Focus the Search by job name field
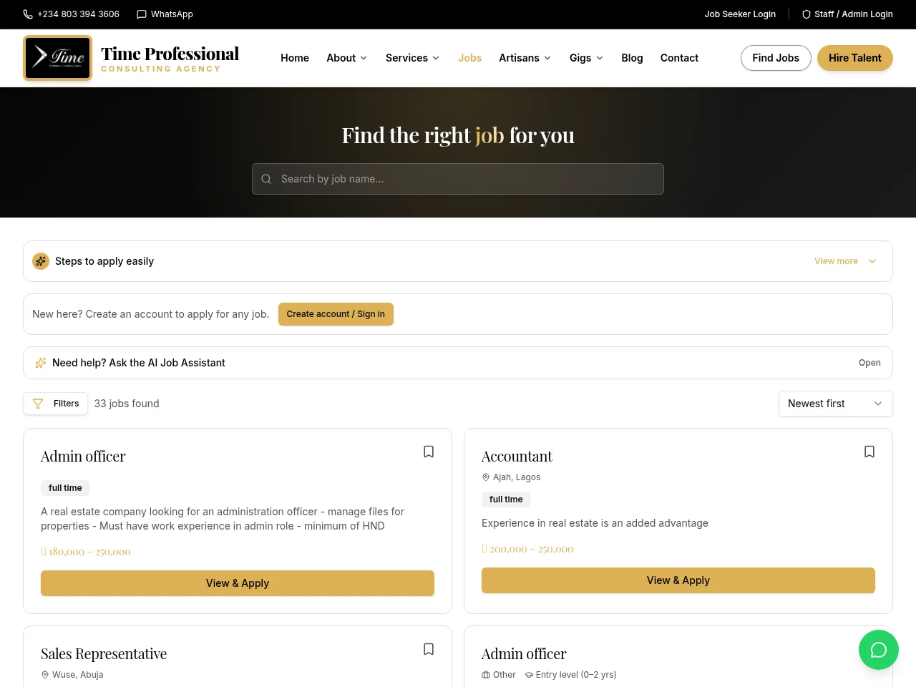The height and width of the screenshot is (687, 916). [458, 179]
